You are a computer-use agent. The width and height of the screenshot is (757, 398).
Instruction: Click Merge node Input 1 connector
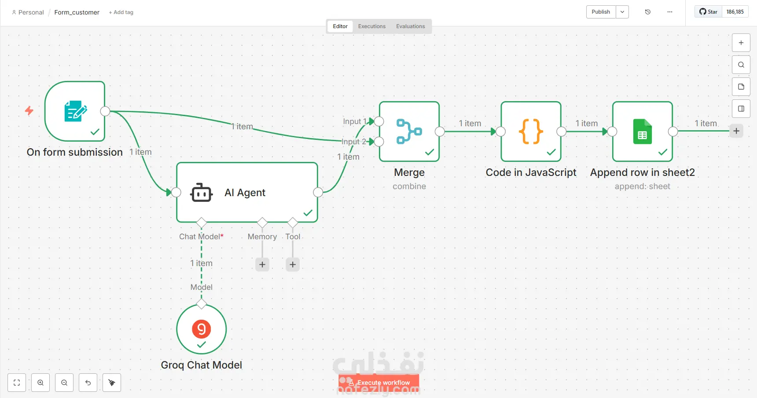(x=379, y=121)
